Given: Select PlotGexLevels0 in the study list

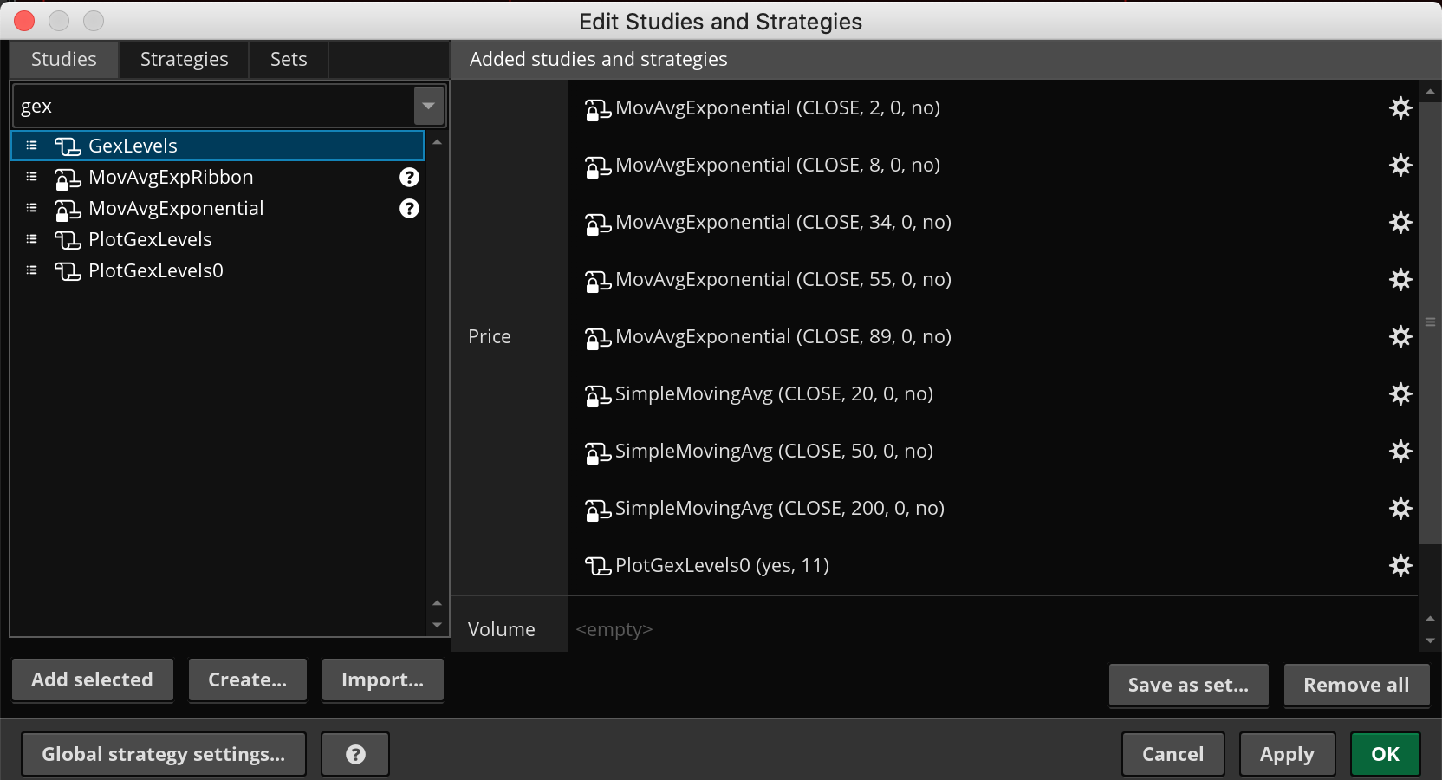Looking at the screenshot, I should tap(218, 270).
